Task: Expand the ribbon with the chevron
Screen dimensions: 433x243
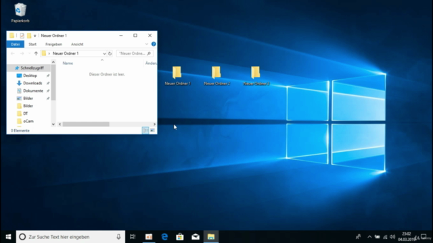Action: (x=147, y=44)
